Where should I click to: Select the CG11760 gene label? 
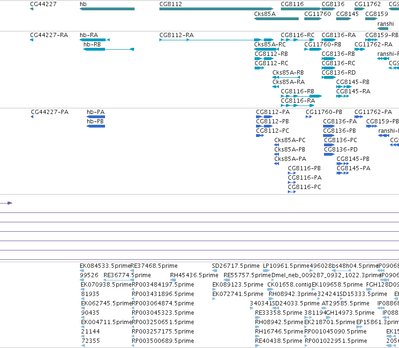[x=317, y=14]
